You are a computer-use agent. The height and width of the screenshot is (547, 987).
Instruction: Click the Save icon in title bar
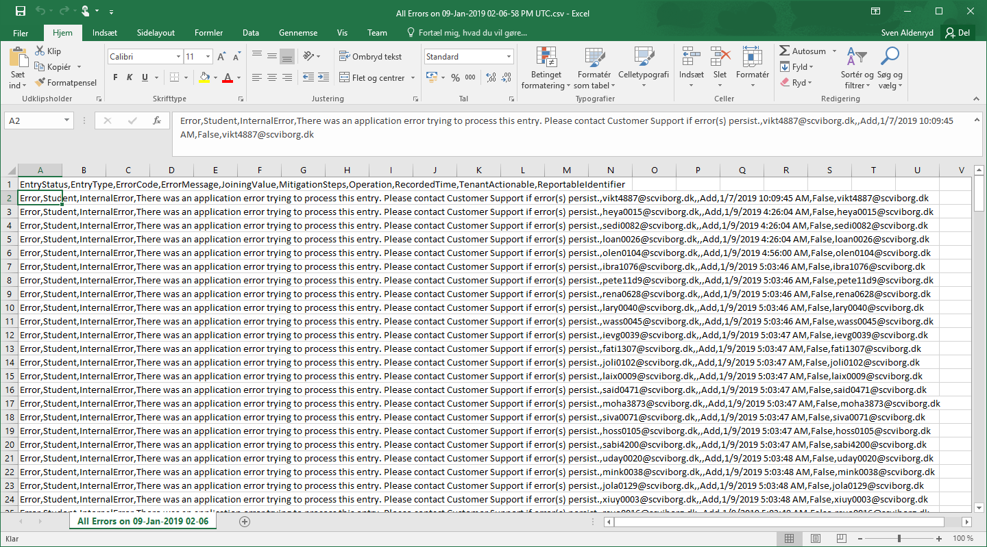click(x=20, y=12)
